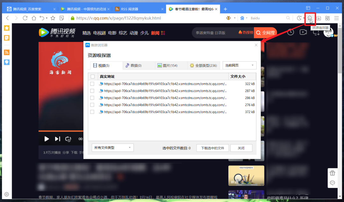Screen dimensions: 344x202
Task: Close the Resource Sniffer dialog with X
Action: tap(256, 45)
